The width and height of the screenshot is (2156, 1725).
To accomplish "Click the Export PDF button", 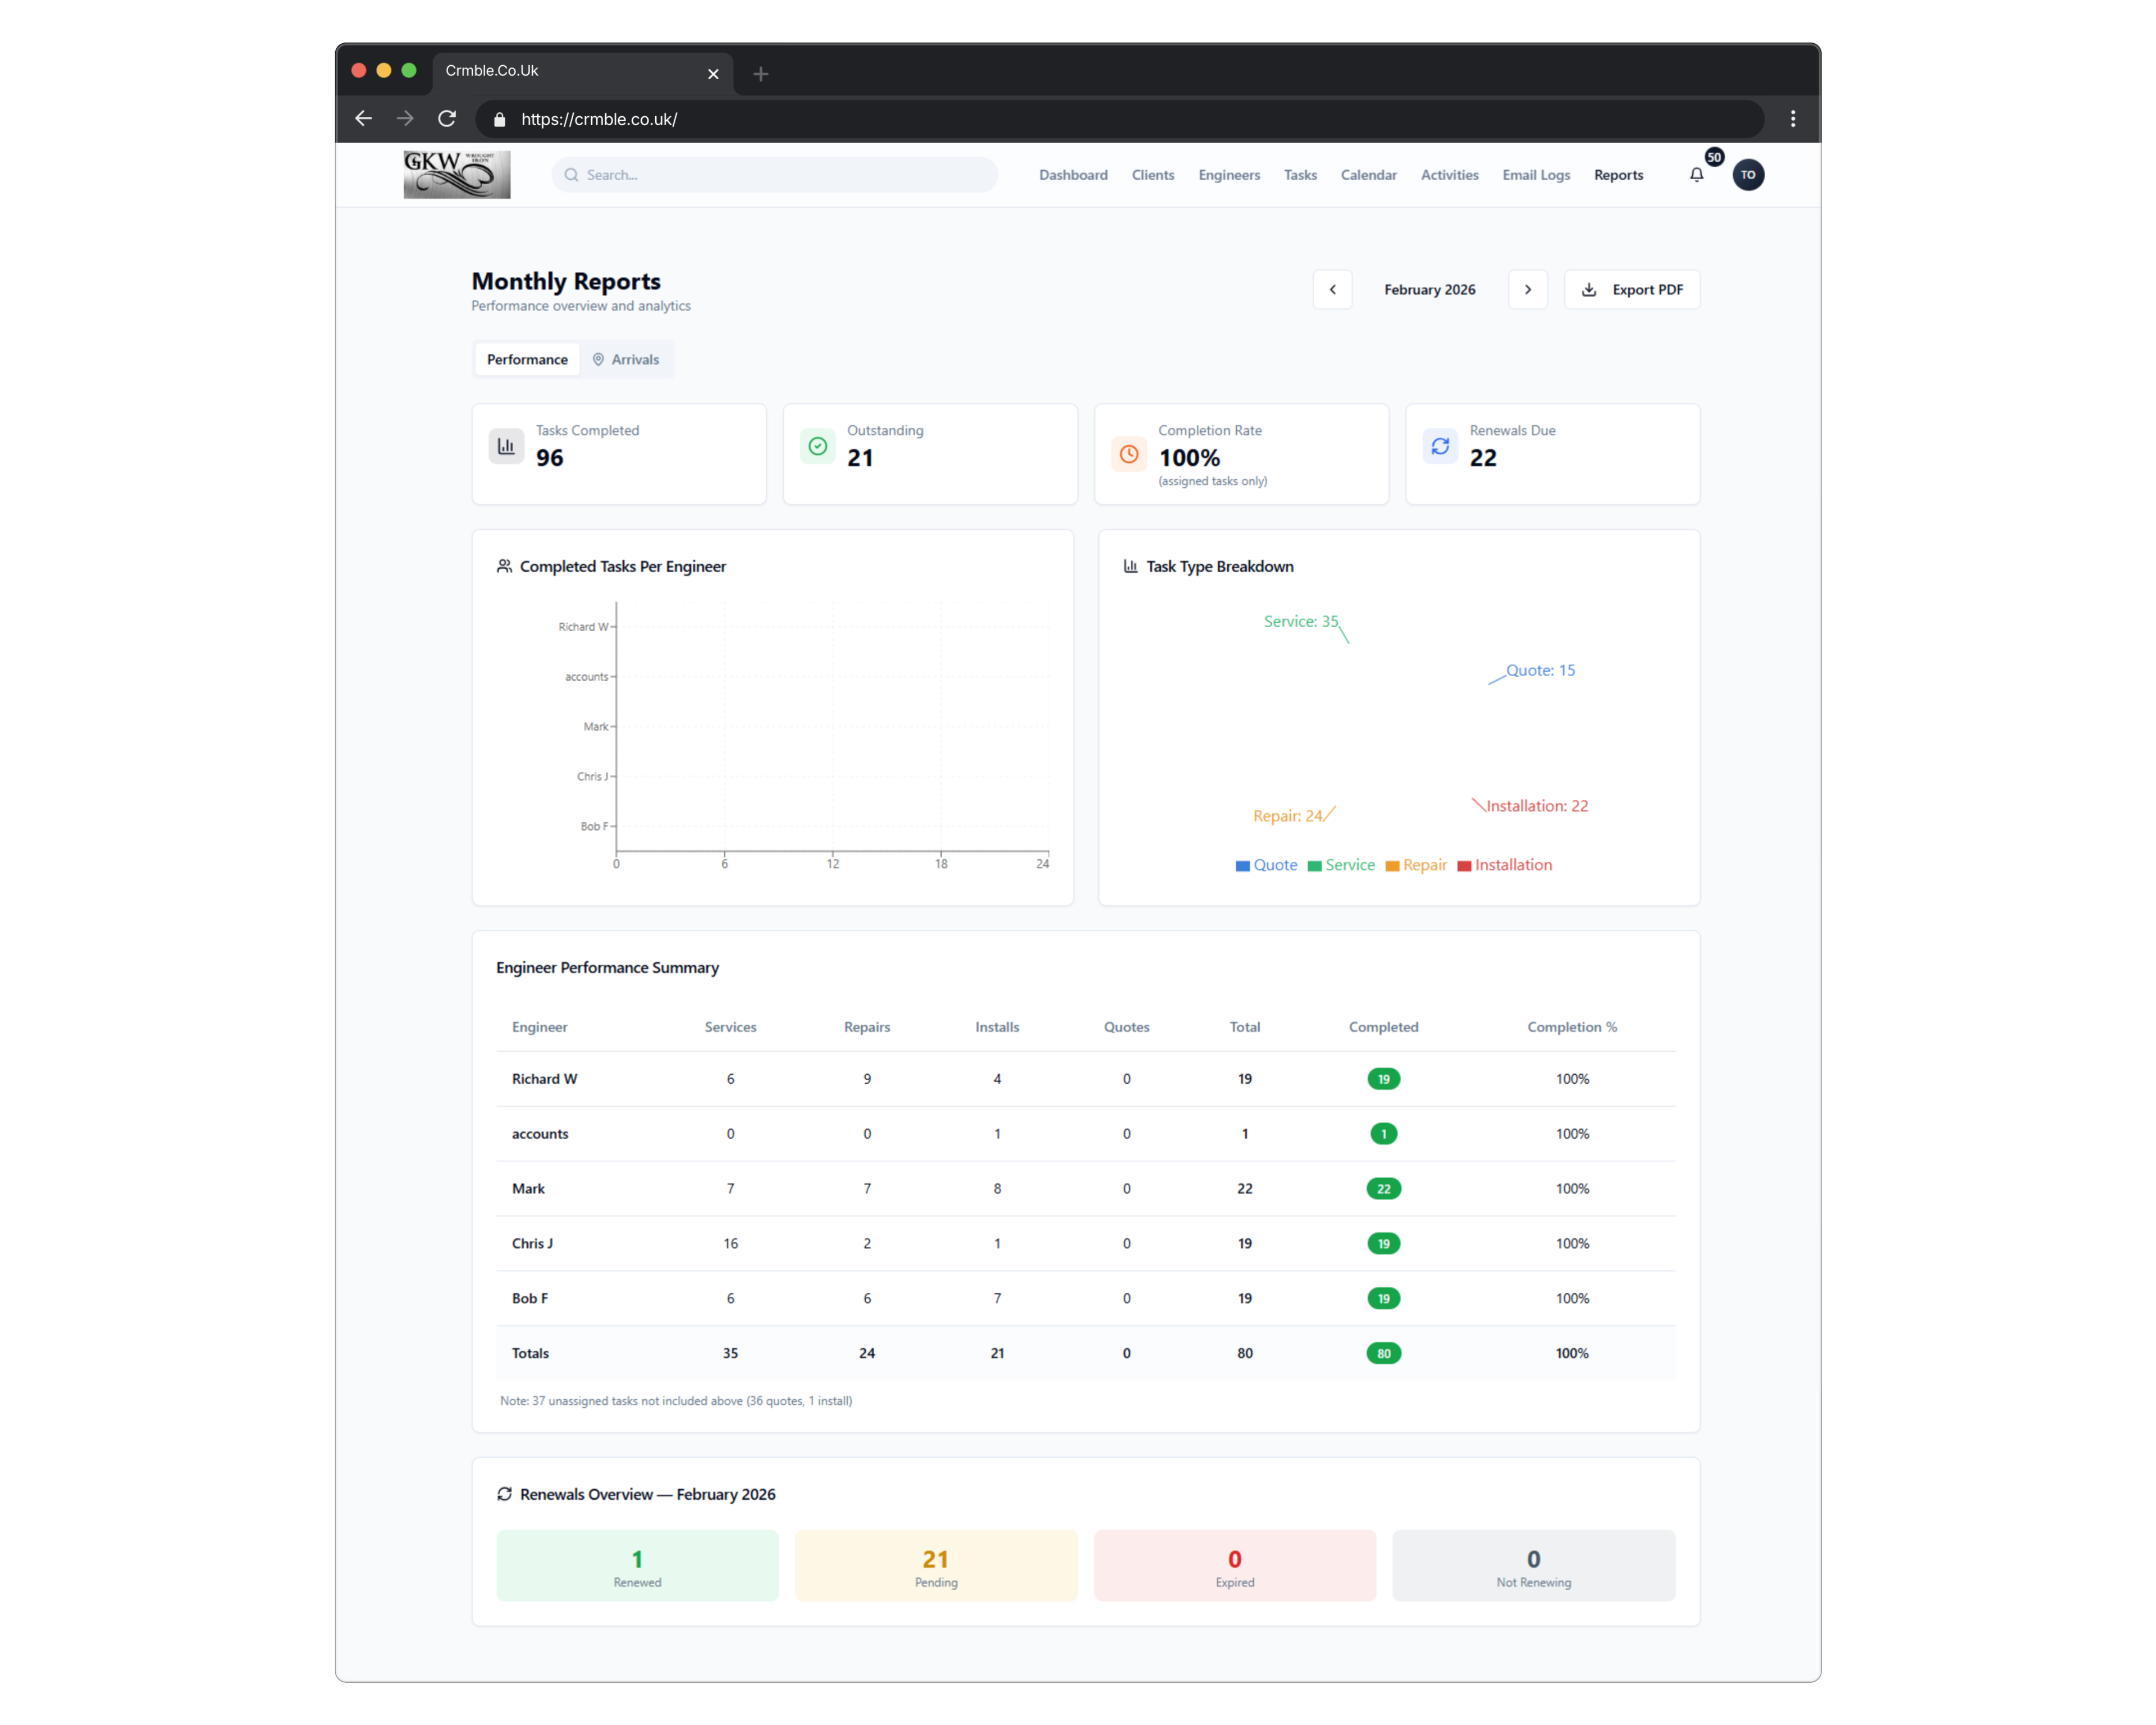I will click(1631, 290).
